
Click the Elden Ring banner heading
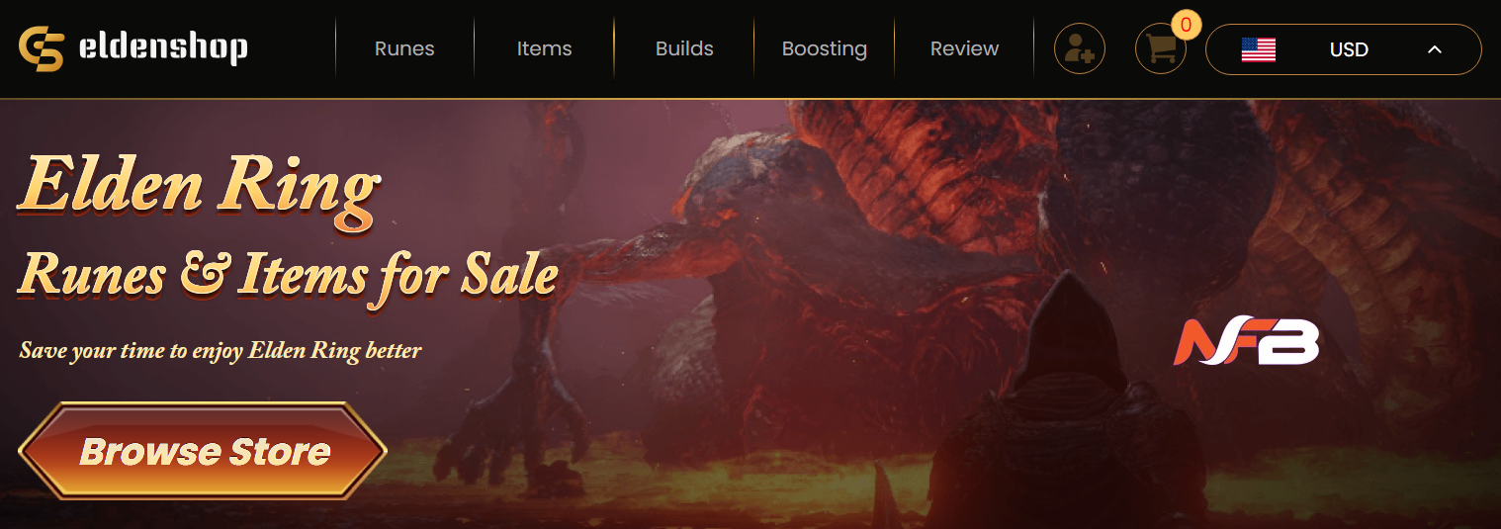click(199, 187)
